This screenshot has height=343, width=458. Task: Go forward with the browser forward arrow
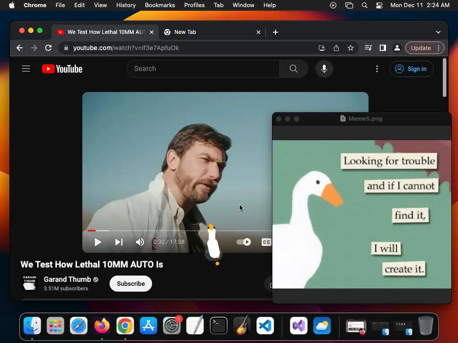click(34, 48)
